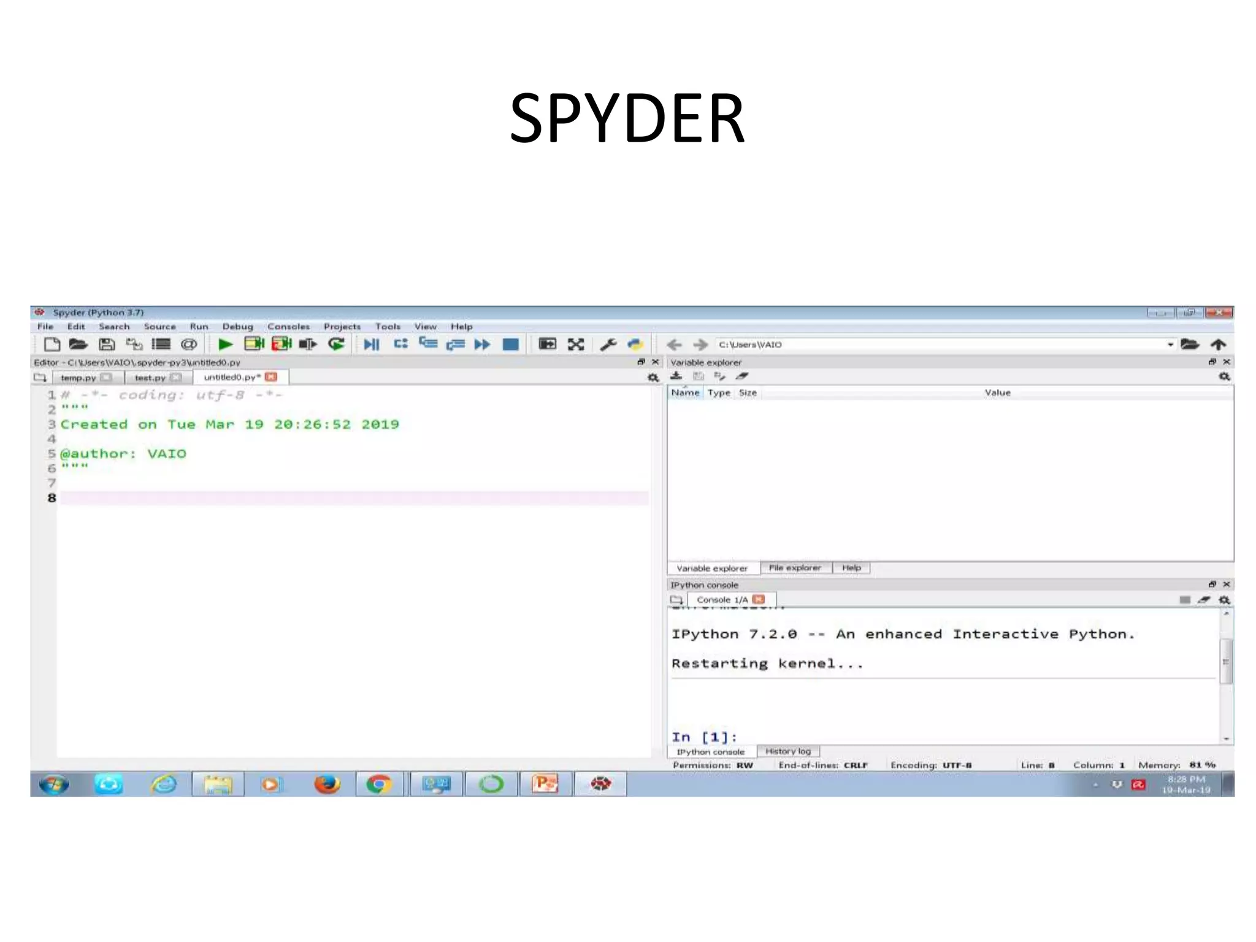Open the Search menu

114,326
